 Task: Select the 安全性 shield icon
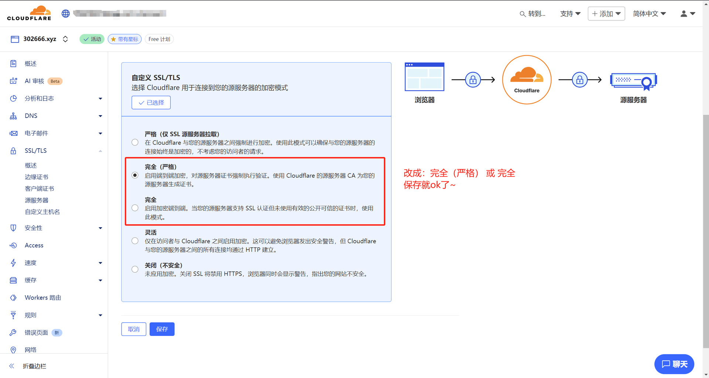(x=13, y=228)
